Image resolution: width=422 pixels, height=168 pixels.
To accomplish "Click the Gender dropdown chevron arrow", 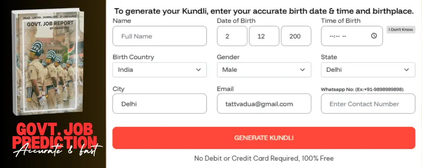I will click(x=302, y=70).
